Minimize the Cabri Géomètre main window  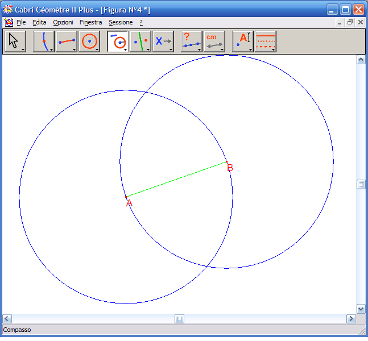pos(332,10)
